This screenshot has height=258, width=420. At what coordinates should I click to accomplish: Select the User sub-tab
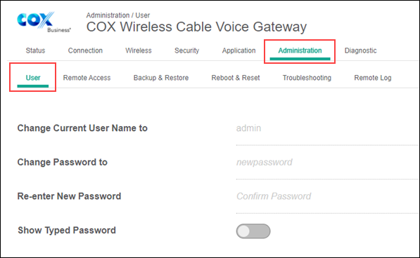coord(33,78)
